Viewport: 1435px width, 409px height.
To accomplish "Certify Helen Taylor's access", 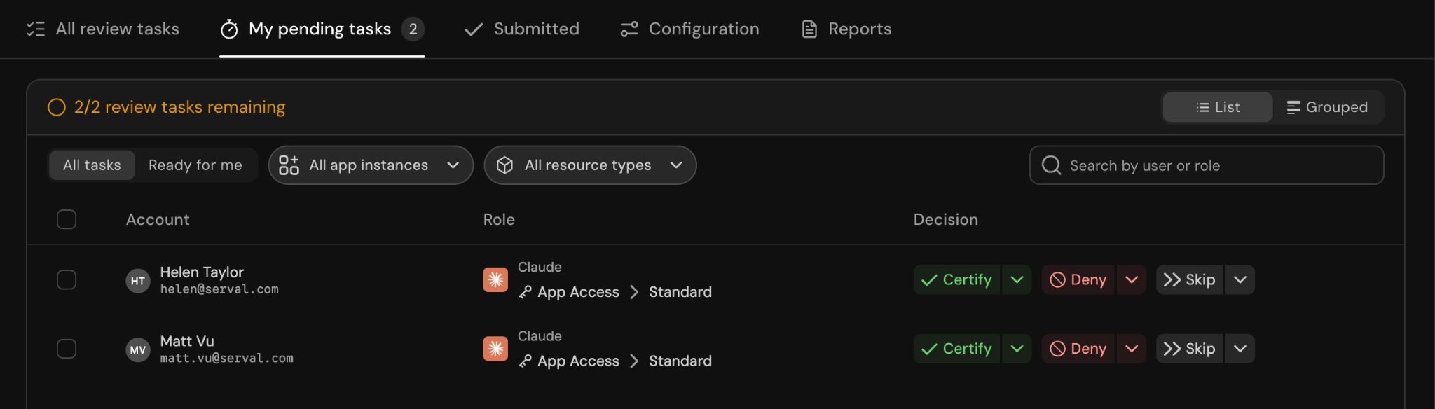I will click(x=956, y=279).
